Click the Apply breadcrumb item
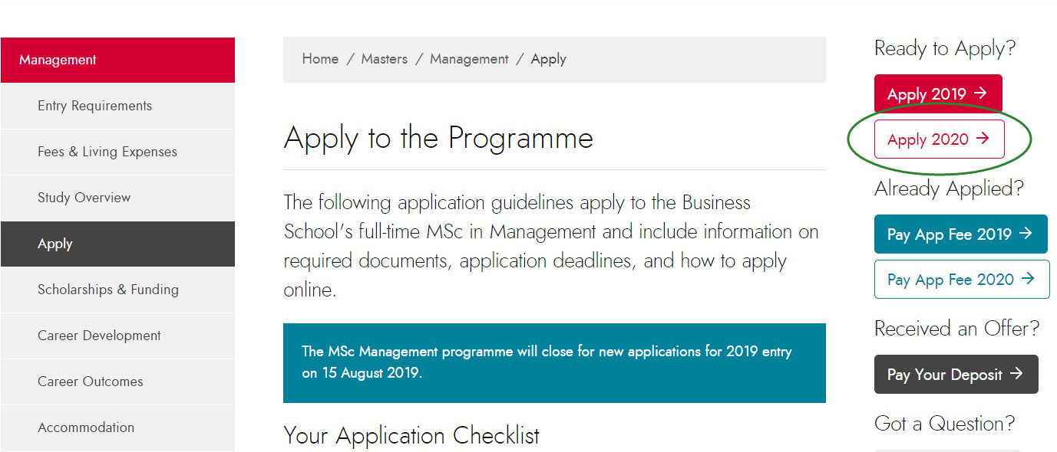The width and height of the screenshot is (1057, 452). pyautogui.click(x=548, y=60)
